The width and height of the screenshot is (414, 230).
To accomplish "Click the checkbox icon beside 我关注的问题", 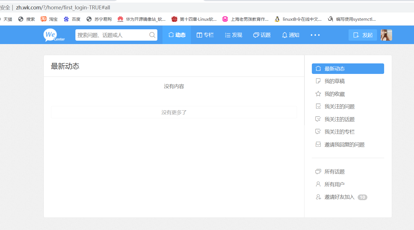I will [x=318, y=106].
